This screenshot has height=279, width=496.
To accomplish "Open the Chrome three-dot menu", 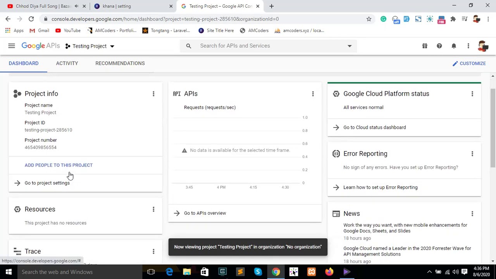I will coord(488,19).
